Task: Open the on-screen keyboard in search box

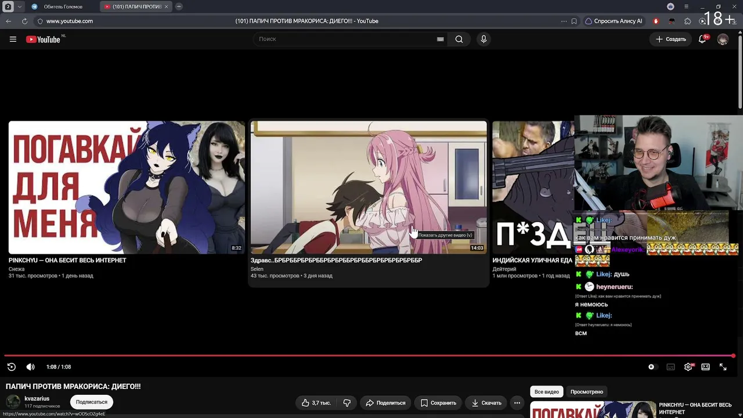Action: [440, 39]
